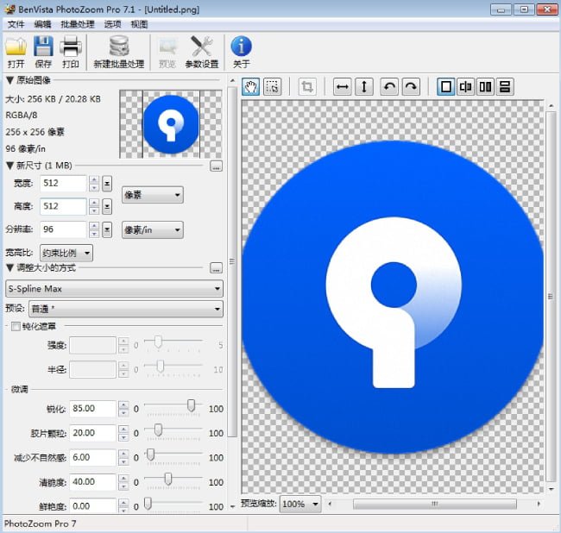Collapse the 调整大小的方式 section
Viewport: 561px width, 533px height.
(9, 267)
